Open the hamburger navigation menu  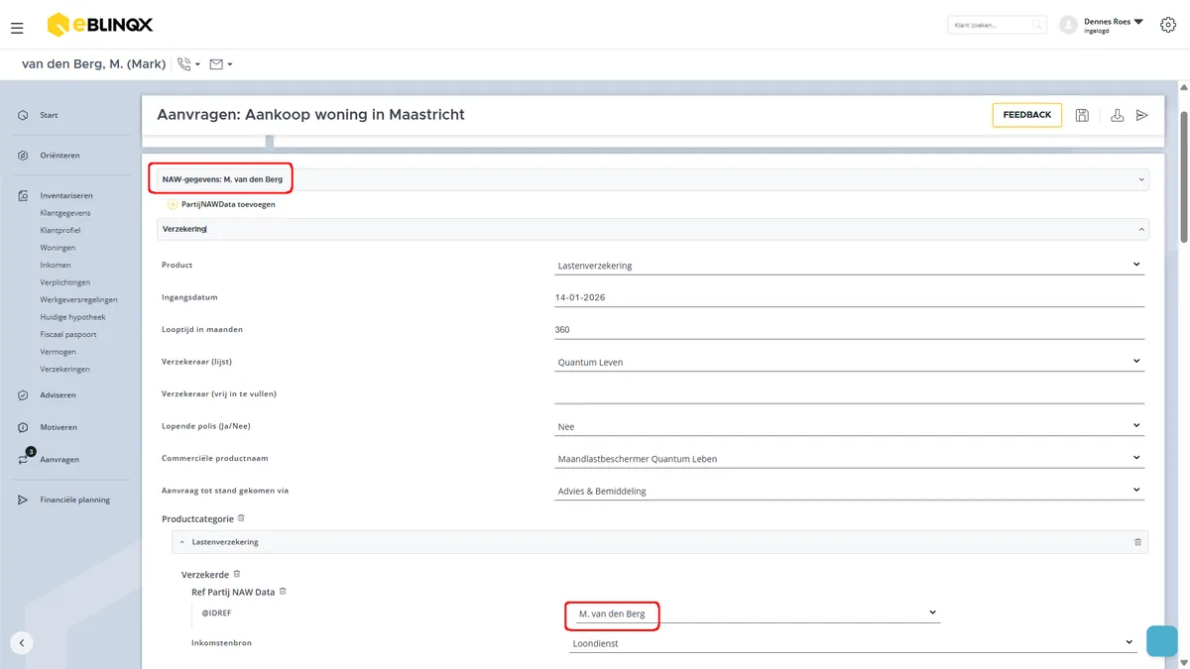click(x=17, y=28)
